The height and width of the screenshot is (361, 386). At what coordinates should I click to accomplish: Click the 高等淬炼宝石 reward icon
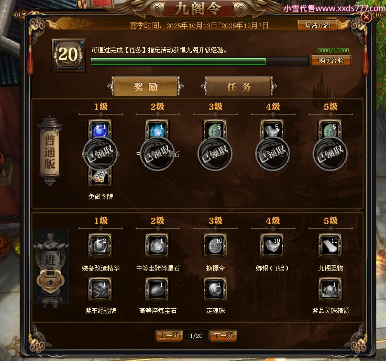[x=157, y=289]
